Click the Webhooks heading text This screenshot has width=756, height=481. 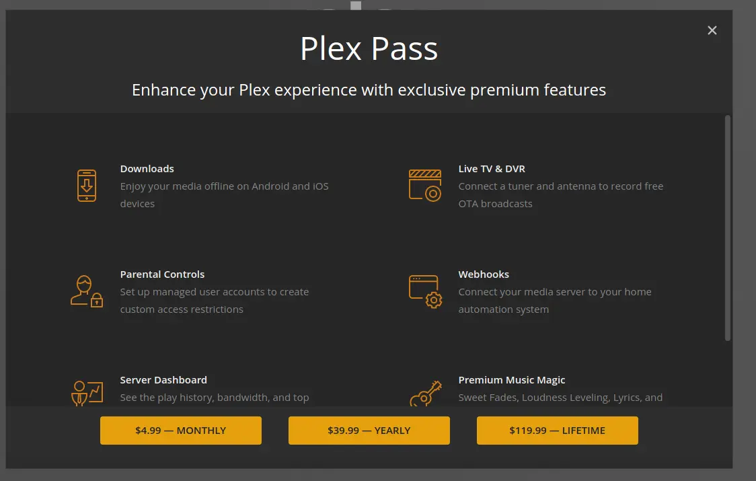tap(484, 274)
